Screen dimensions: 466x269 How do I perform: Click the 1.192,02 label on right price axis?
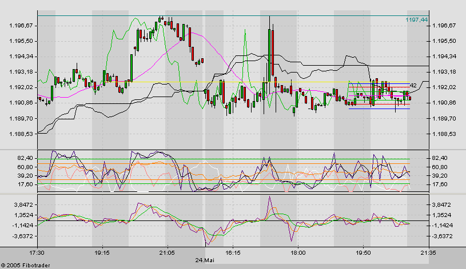[x=444, y=87]
